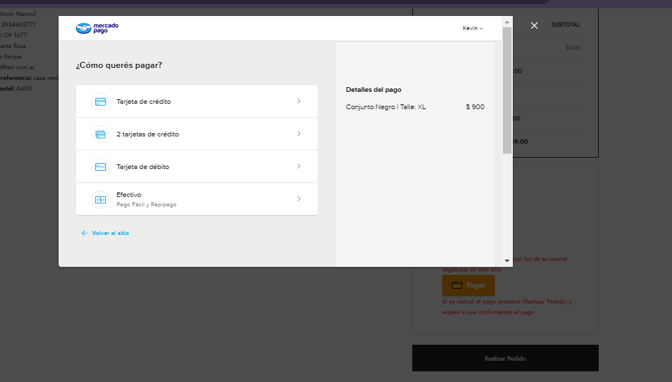This screenshot has height=382, width=672.
Task: Click the cash bill icon for Efectivo
Action: (101, 200)
